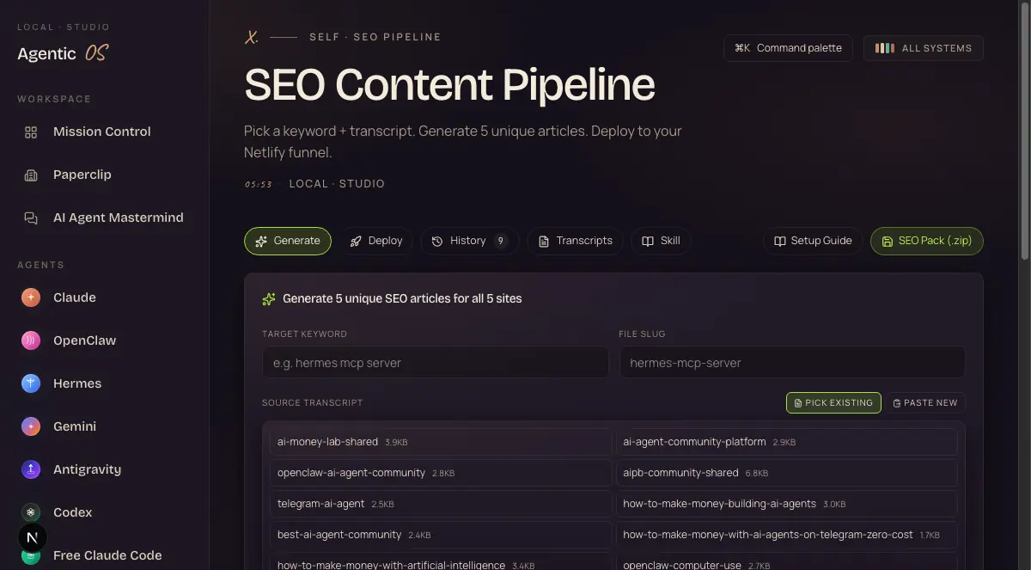The width and height of the screenshot is (1031, 570).
Task: Switch to the Deploy tab
Action: click(376, 241)
